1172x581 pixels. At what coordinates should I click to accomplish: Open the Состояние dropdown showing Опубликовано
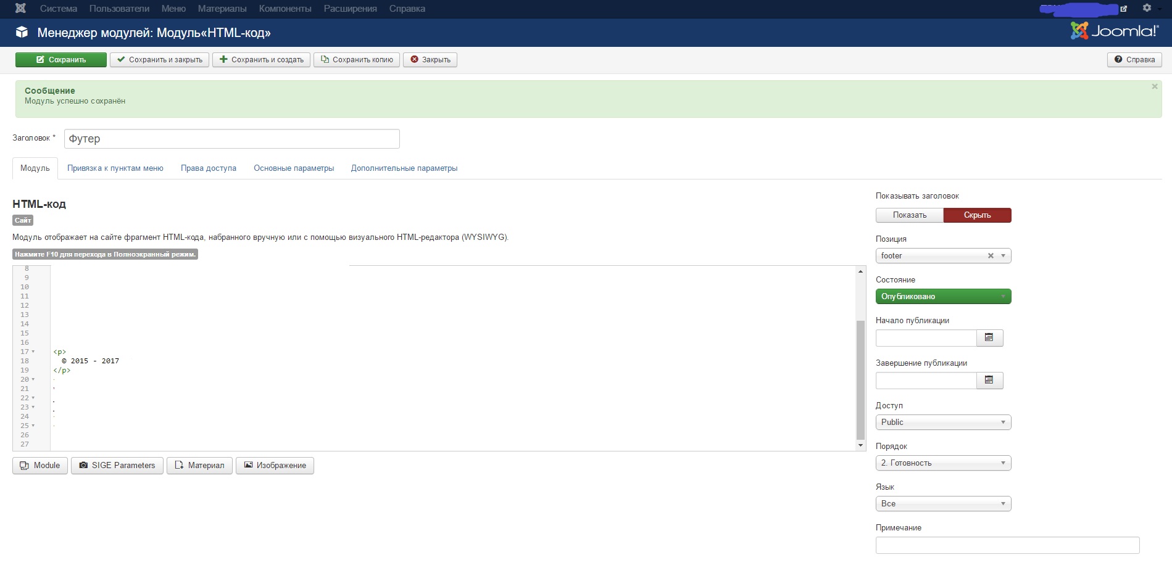point(943,297)
